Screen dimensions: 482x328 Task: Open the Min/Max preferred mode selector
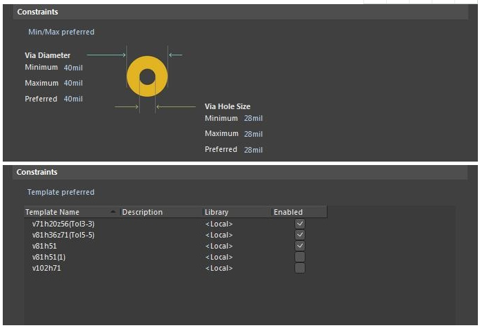coord(61,32)
